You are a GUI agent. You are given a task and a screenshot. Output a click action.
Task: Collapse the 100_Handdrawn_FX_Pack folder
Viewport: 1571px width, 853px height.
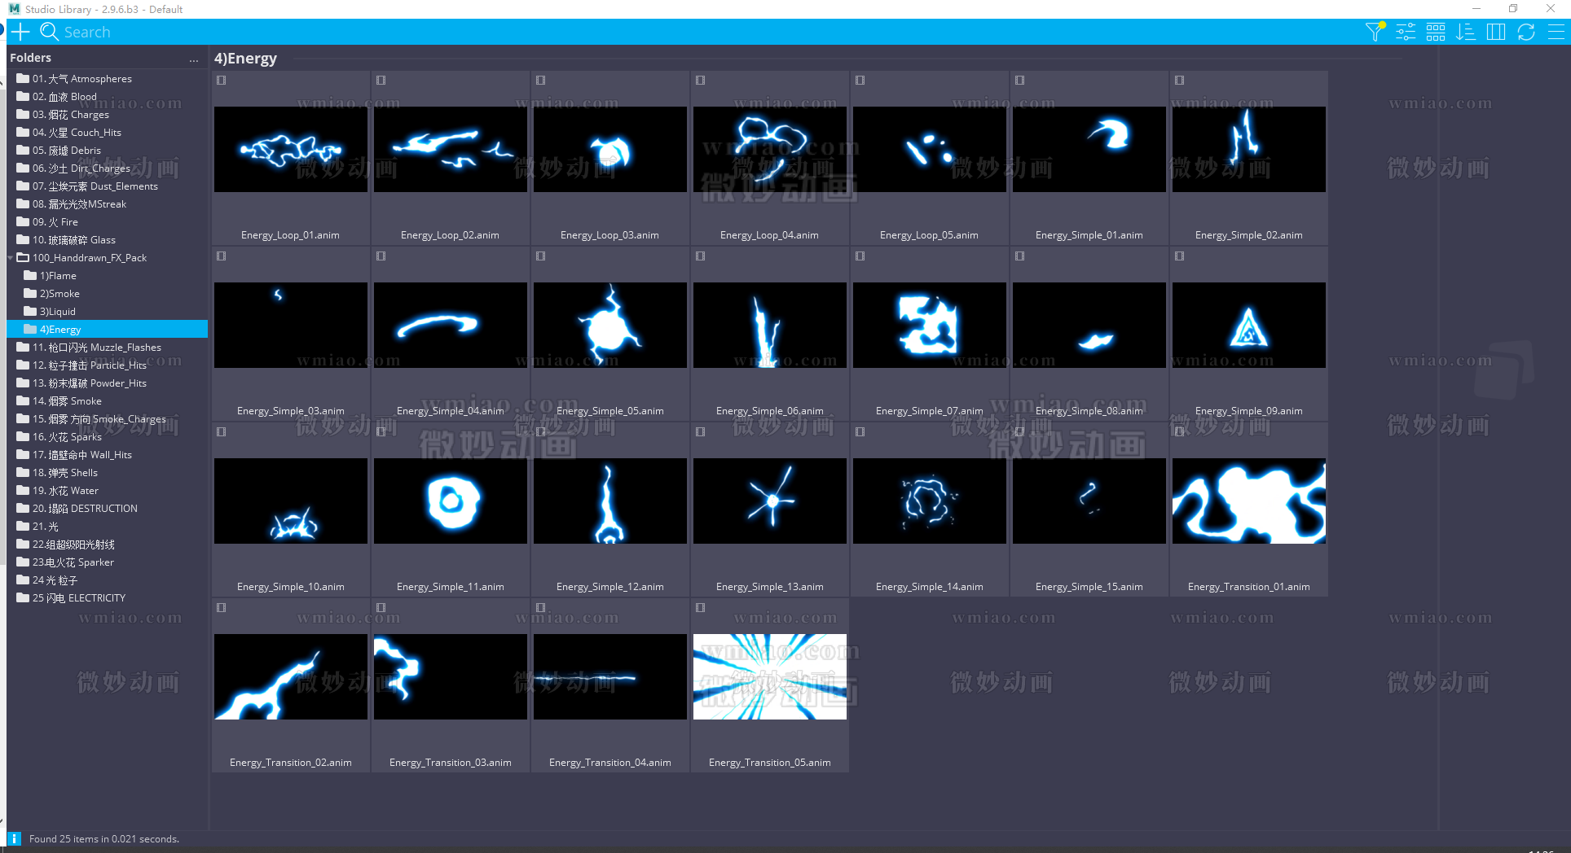click(x=11, y=257)
